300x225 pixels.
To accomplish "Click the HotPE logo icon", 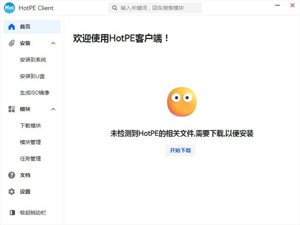I will click(x=10, y=8).
